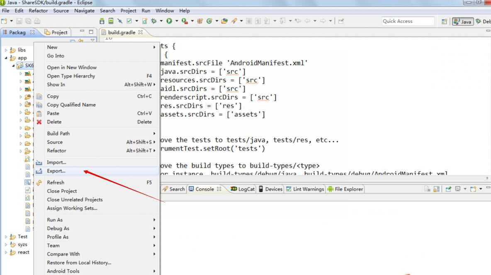Screen dimensions: 491x275
Task: Close the Console view tab
Action: [x=219, y=189]
